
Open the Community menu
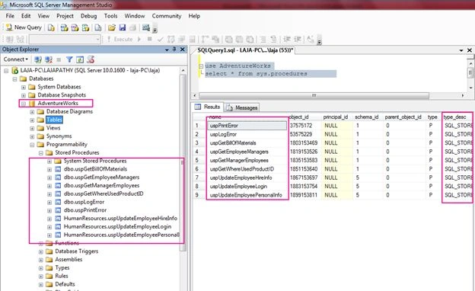pos(167,16)
